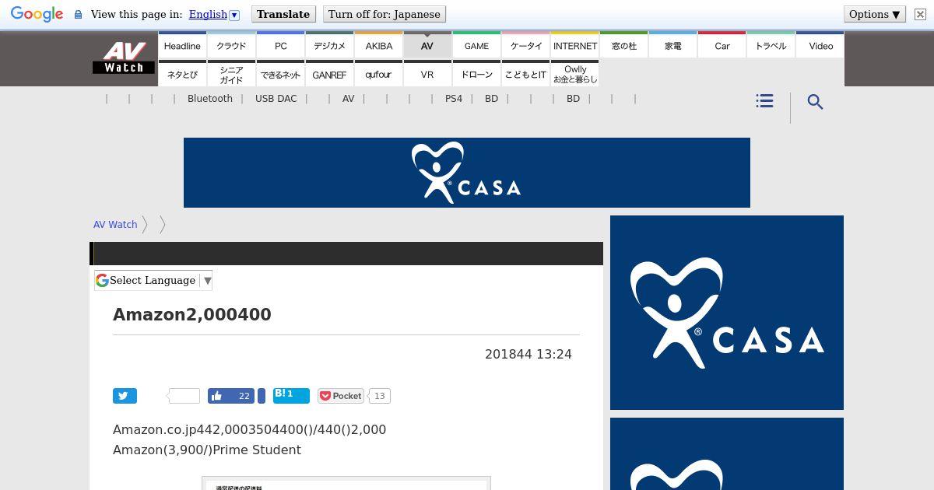Open the hamburger list menu icon
934x490 pixels.
[x=764, y=101]
